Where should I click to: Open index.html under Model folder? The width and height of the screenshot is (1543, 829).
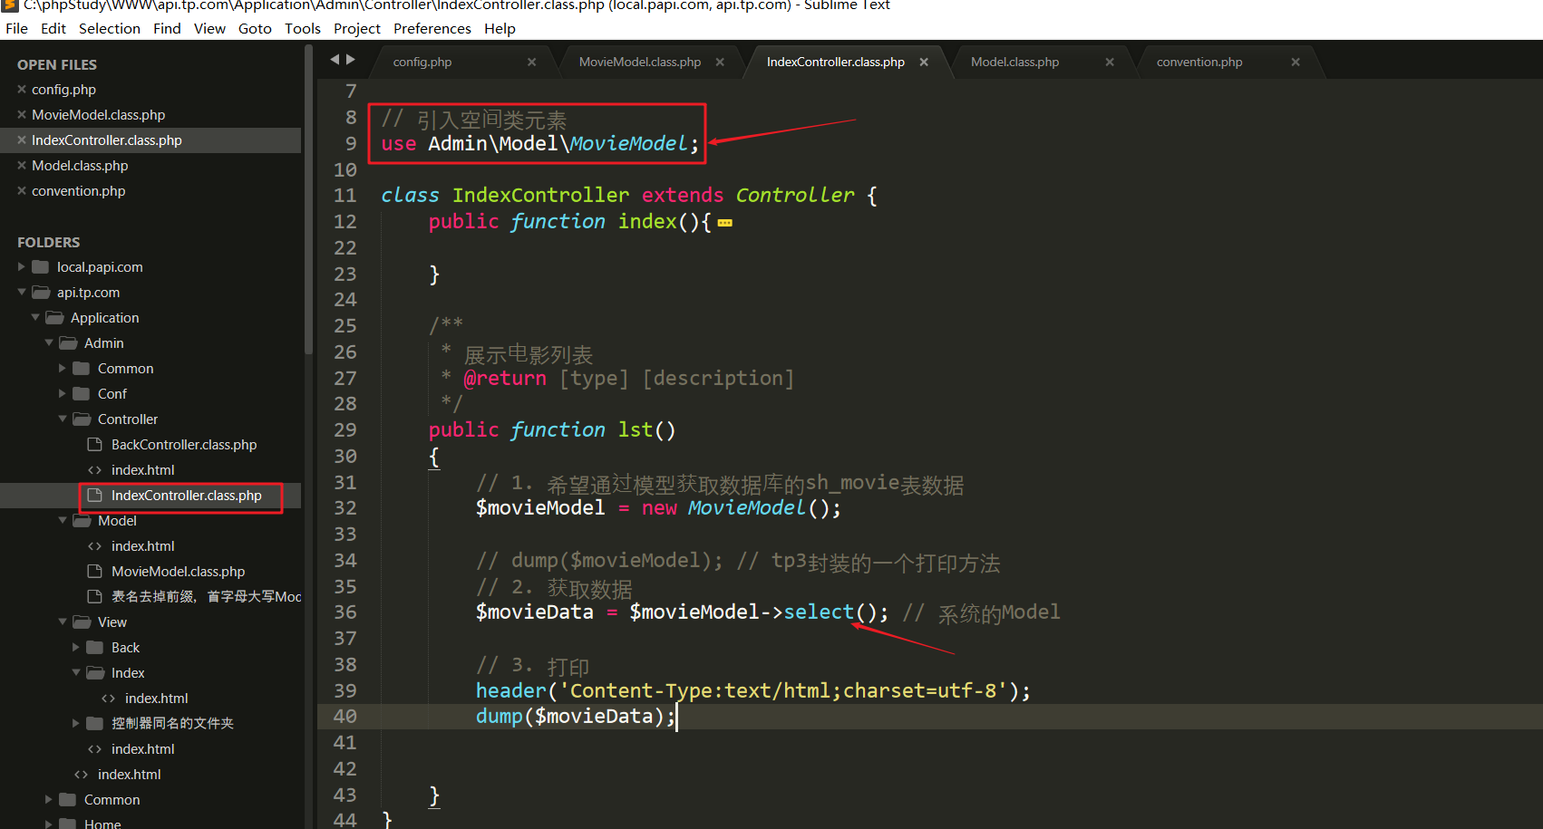pyautogui.click(x=142, y=546)
